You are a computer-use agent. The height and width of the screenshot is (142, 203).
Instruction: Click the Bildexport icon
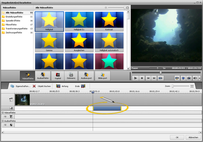(102, 76)
